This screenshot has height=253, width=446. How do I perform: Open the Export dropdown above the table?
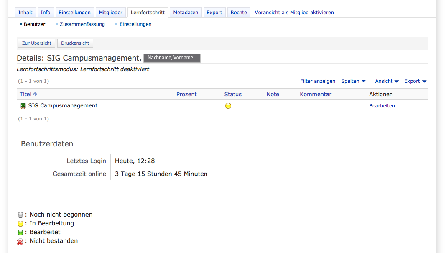point(415,81)
